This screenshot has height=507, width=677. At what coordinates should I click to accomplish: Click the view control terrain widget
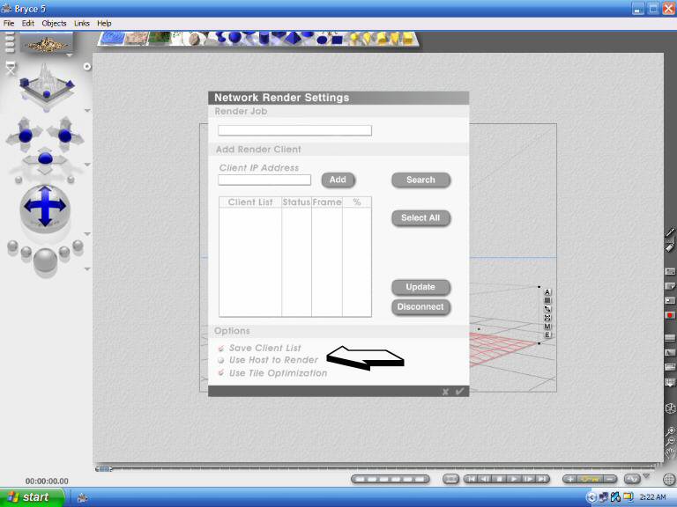click(46, 84)
